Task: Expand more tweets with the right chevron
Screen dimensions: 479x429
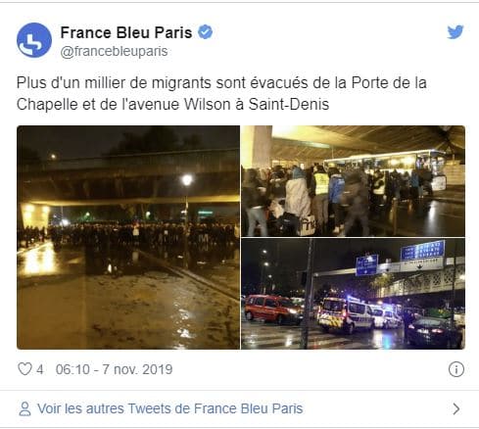Action: pyautogui.click(x=456, y=408)
